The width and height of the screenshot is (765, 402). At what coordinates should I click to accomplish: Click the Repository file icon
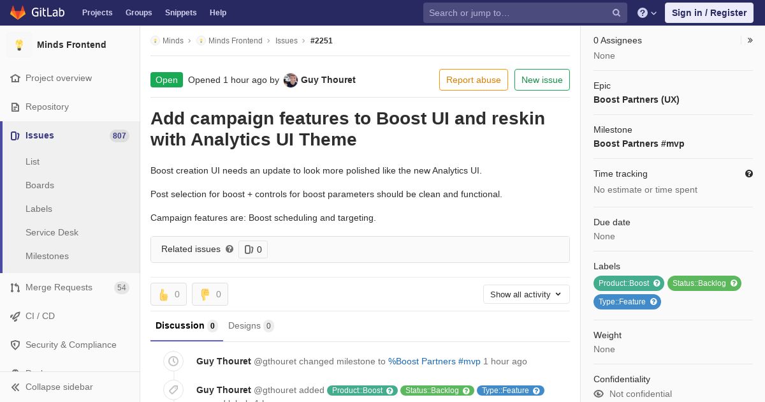[15, 107]
